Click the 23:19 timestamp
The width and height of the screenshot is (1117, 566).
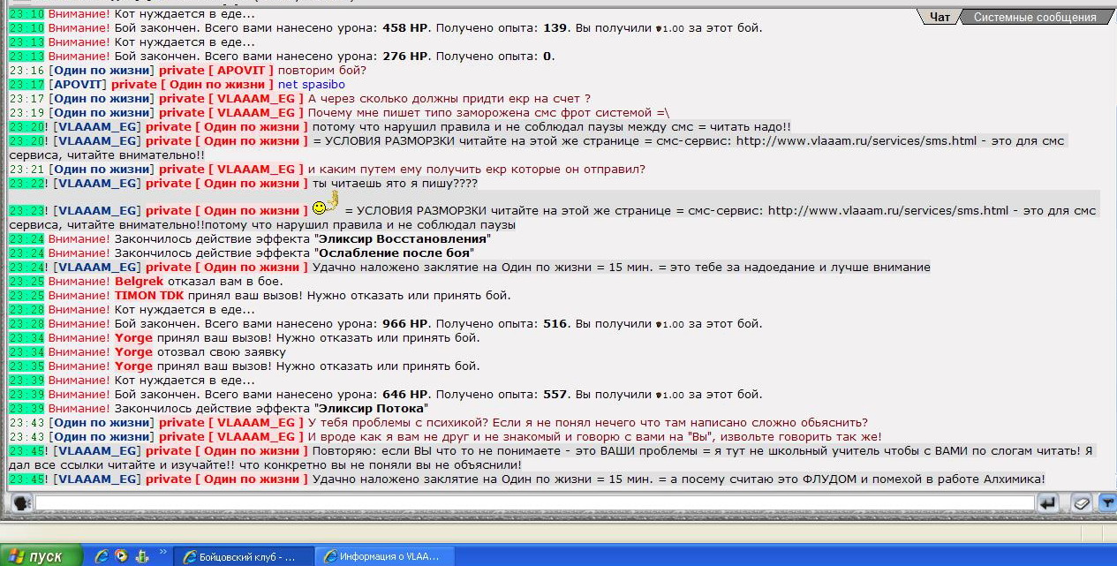26,113
